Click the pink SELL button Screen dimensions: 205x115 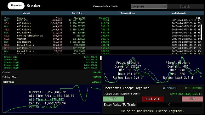coord(192,99)
